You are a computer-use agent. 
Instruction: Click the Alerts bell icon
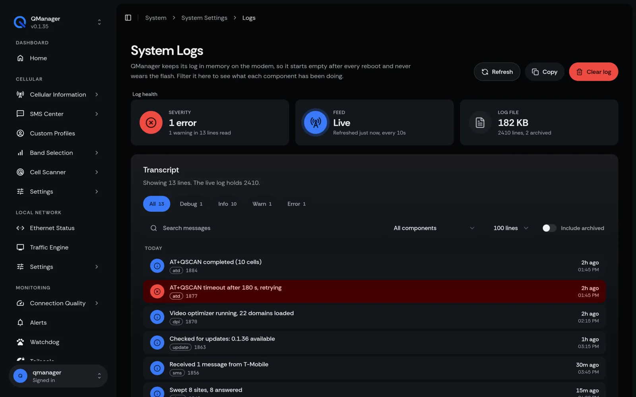click(20, 323)
